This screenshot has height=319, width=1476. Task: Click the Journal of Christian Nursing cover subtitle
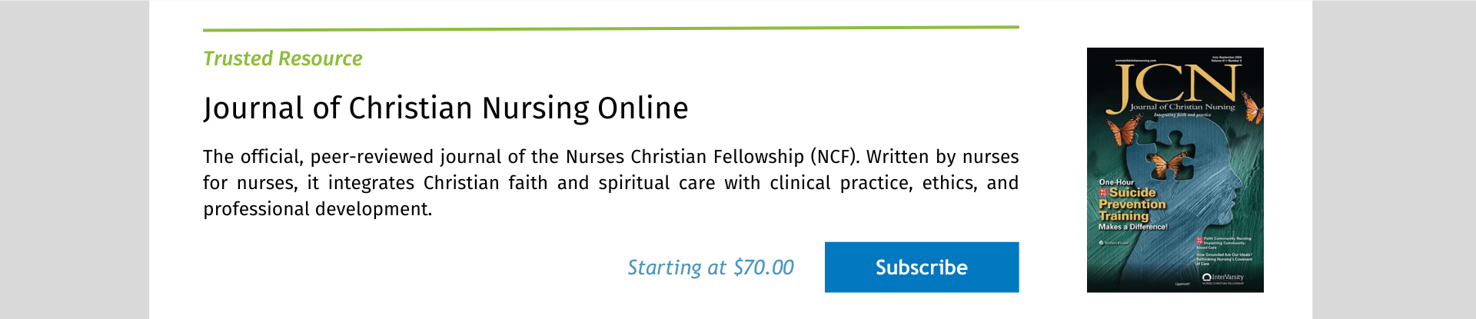click(1182, 107)
